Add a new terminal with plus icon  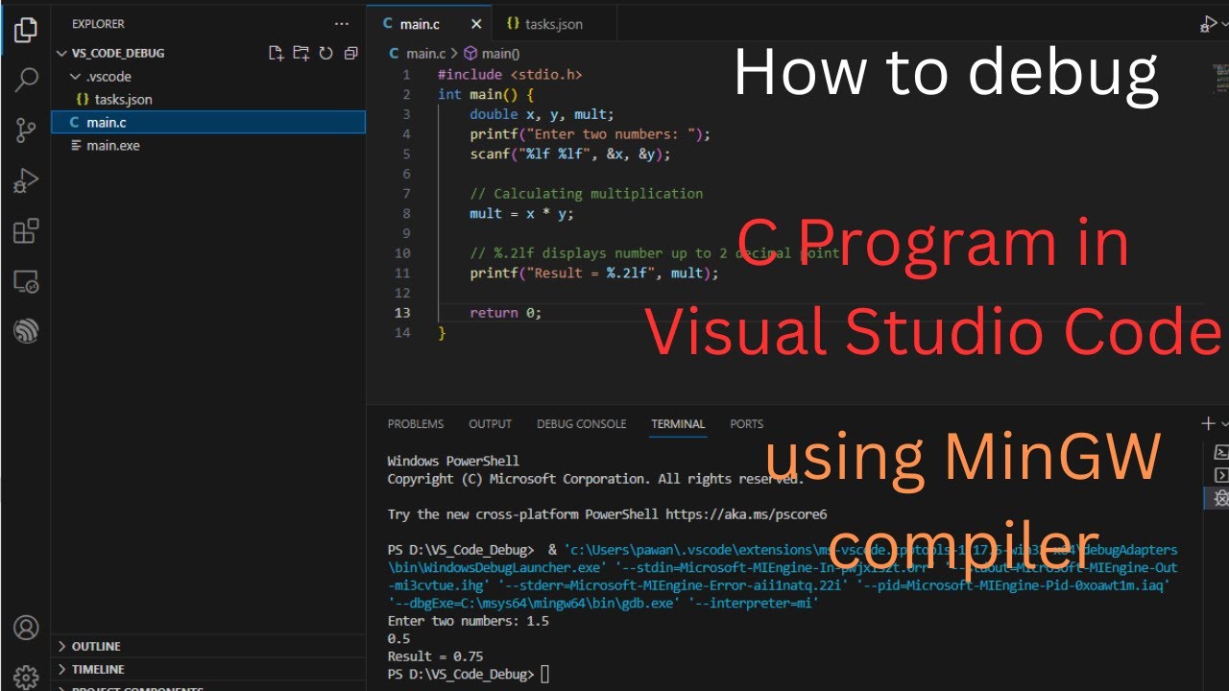[1208, 423]
